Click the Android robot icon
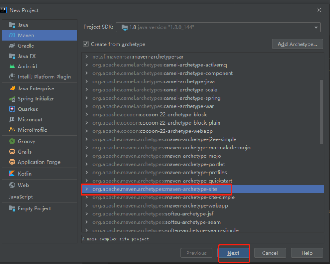The width and height of the screenshot is (330, 264). point(12,66)
